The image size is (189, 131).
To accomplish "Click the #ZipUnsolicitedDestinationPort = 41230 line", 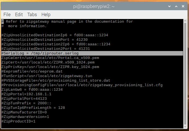I will [x=45, y=40].
